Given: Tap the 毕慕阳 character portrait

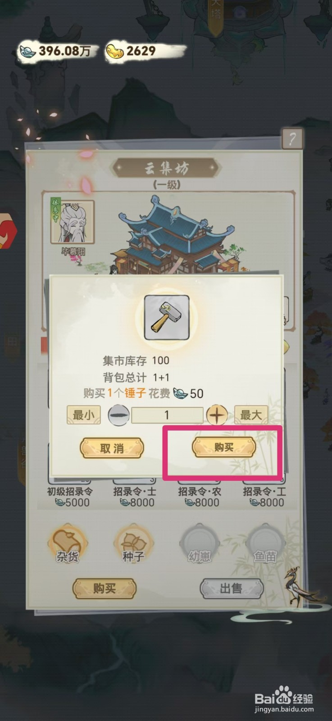Looking at the screenshot, I should (73, 222).
